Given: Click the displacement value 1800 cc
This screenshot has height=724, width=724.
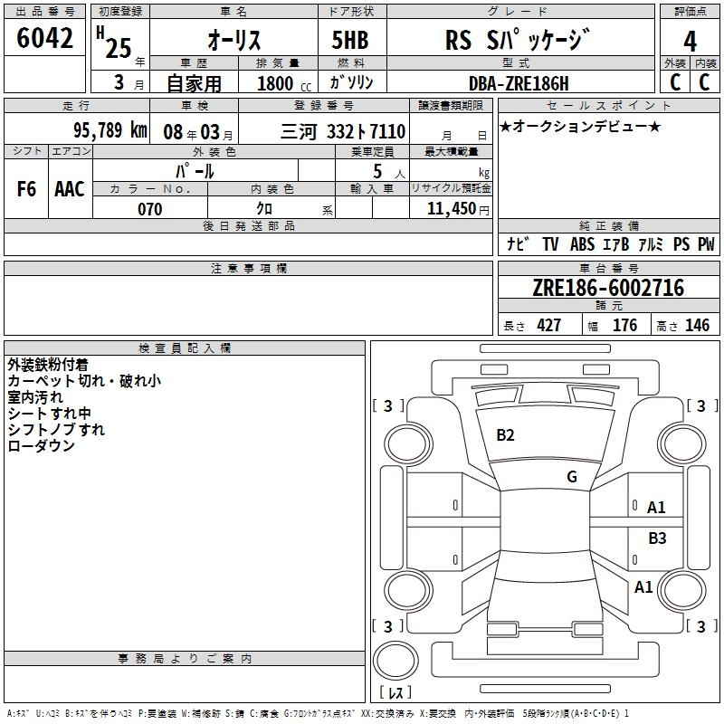Looking at the screenshot, I should (284, 83).
